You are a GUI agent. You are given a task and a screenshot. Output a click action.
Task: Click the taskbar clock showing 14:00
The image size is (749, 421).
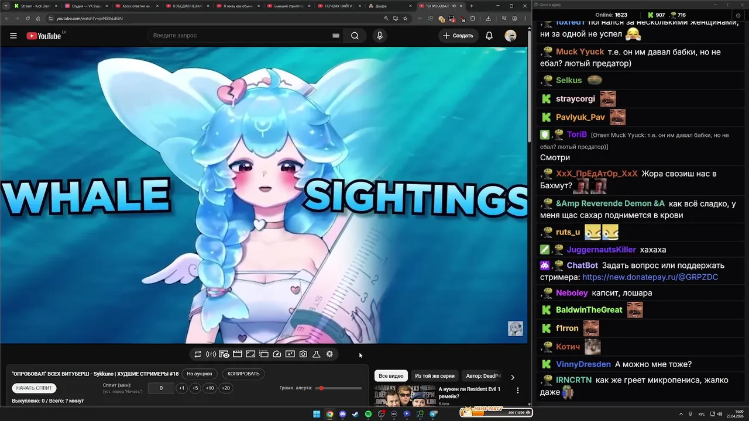(x=736, y=414)
